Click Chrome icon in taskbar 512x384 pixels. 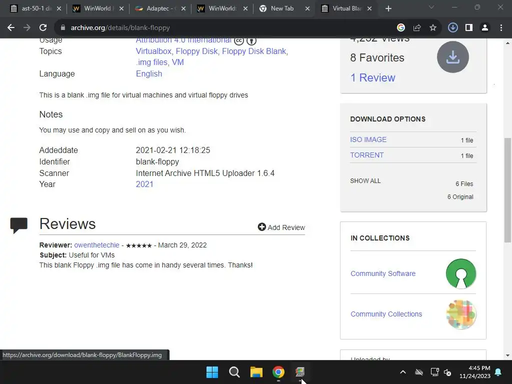click(278, 372)
